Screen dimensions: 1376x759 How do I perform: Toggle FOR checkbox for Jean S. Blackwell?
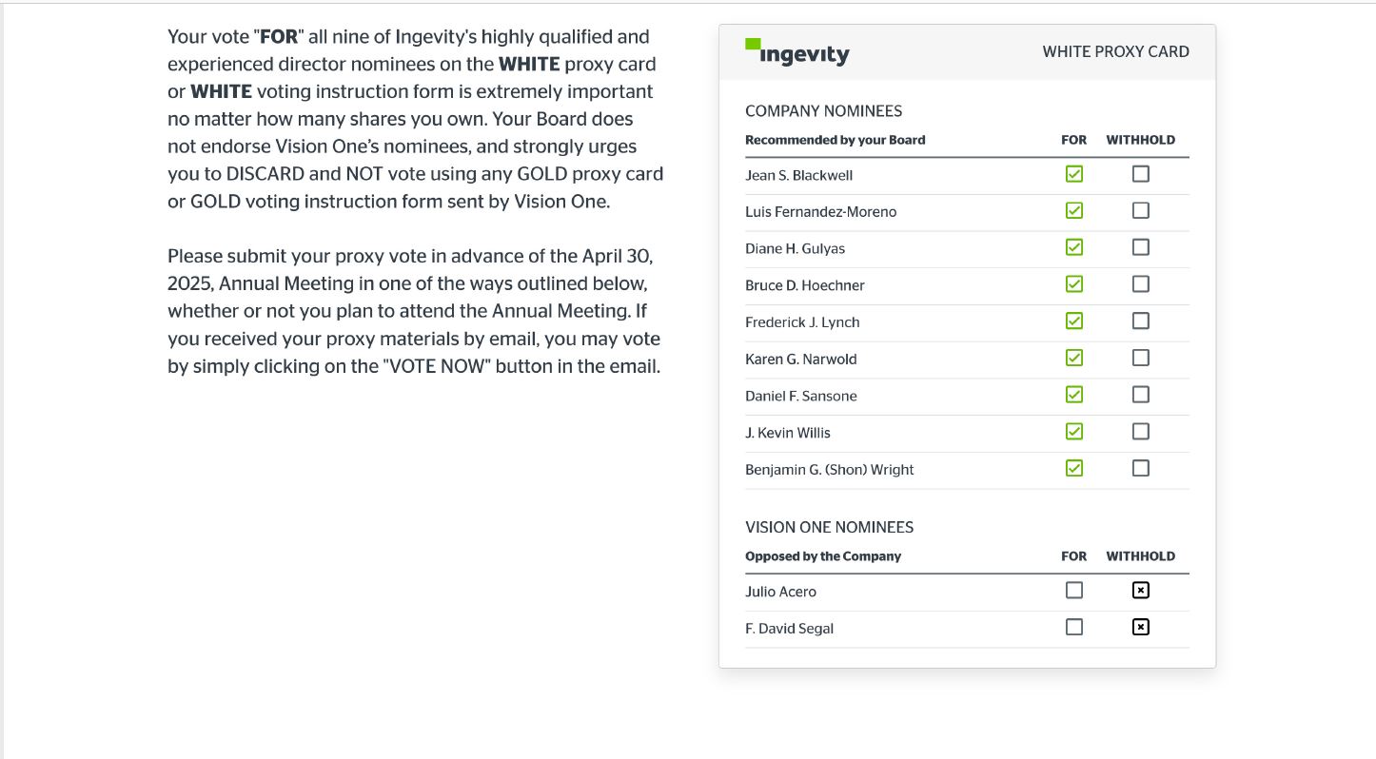pyautogui.click(x=1074, y=174)
